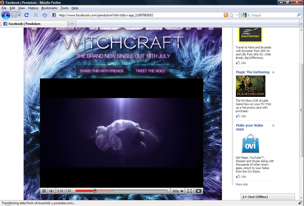The height and width of the screenshot is (206, 304).
Task: Open the 360p video quality menu
Action: pos(178,191)
